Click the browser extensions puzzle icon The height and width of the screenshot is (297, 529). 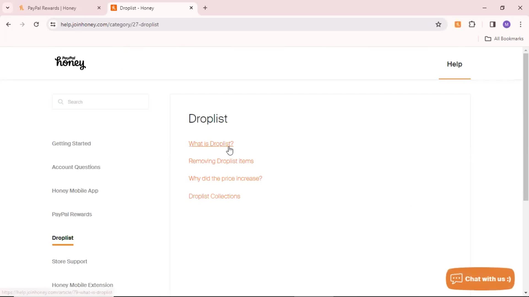click(472, 24)
